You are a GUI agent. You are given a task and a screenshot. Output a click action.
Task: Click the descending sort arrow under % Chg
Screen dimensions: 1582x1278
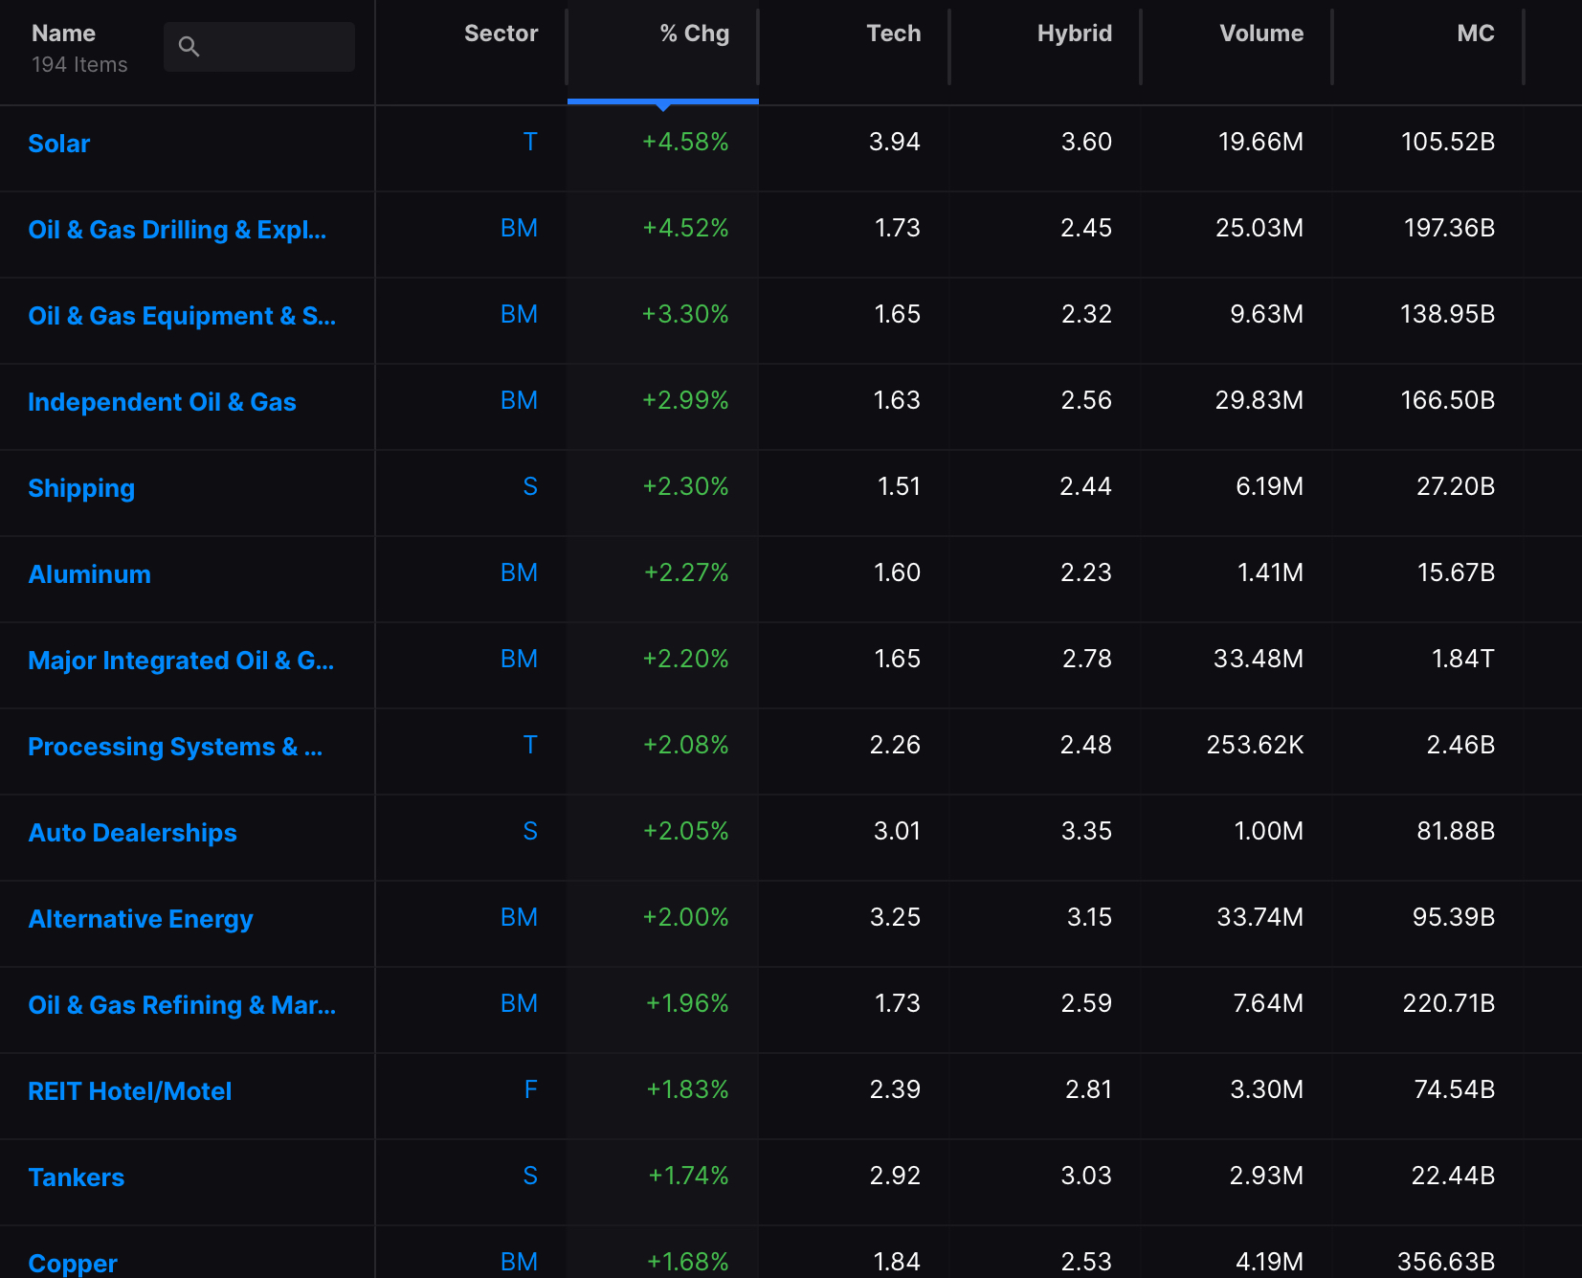[x=663, y=106]
